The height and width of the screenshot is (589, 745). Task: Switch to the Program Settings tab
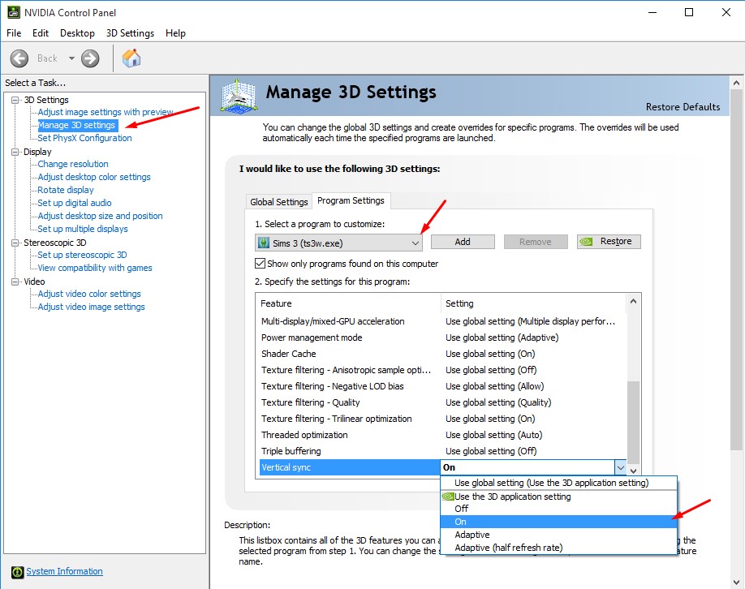(351, 200)
